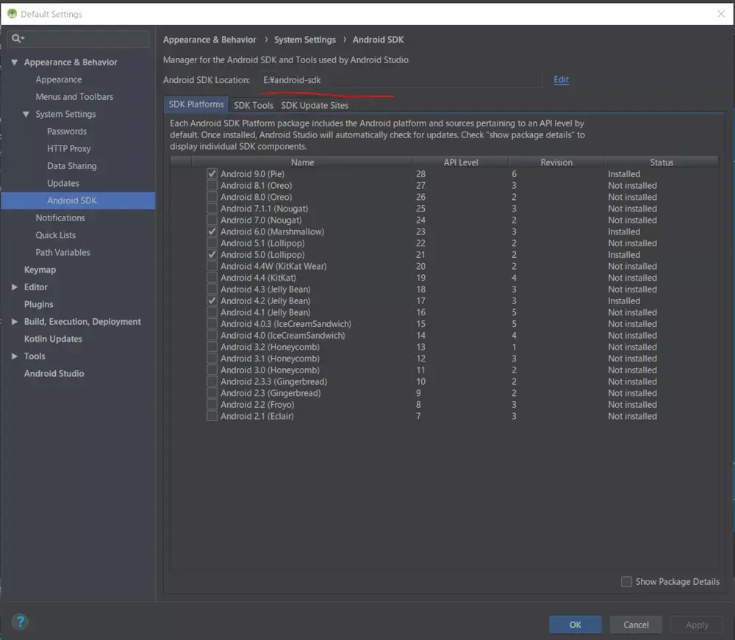Tick Android 5.1 (Lollipop) checkbox
This screenshot has width=735, height=640.
coord(212,243)
